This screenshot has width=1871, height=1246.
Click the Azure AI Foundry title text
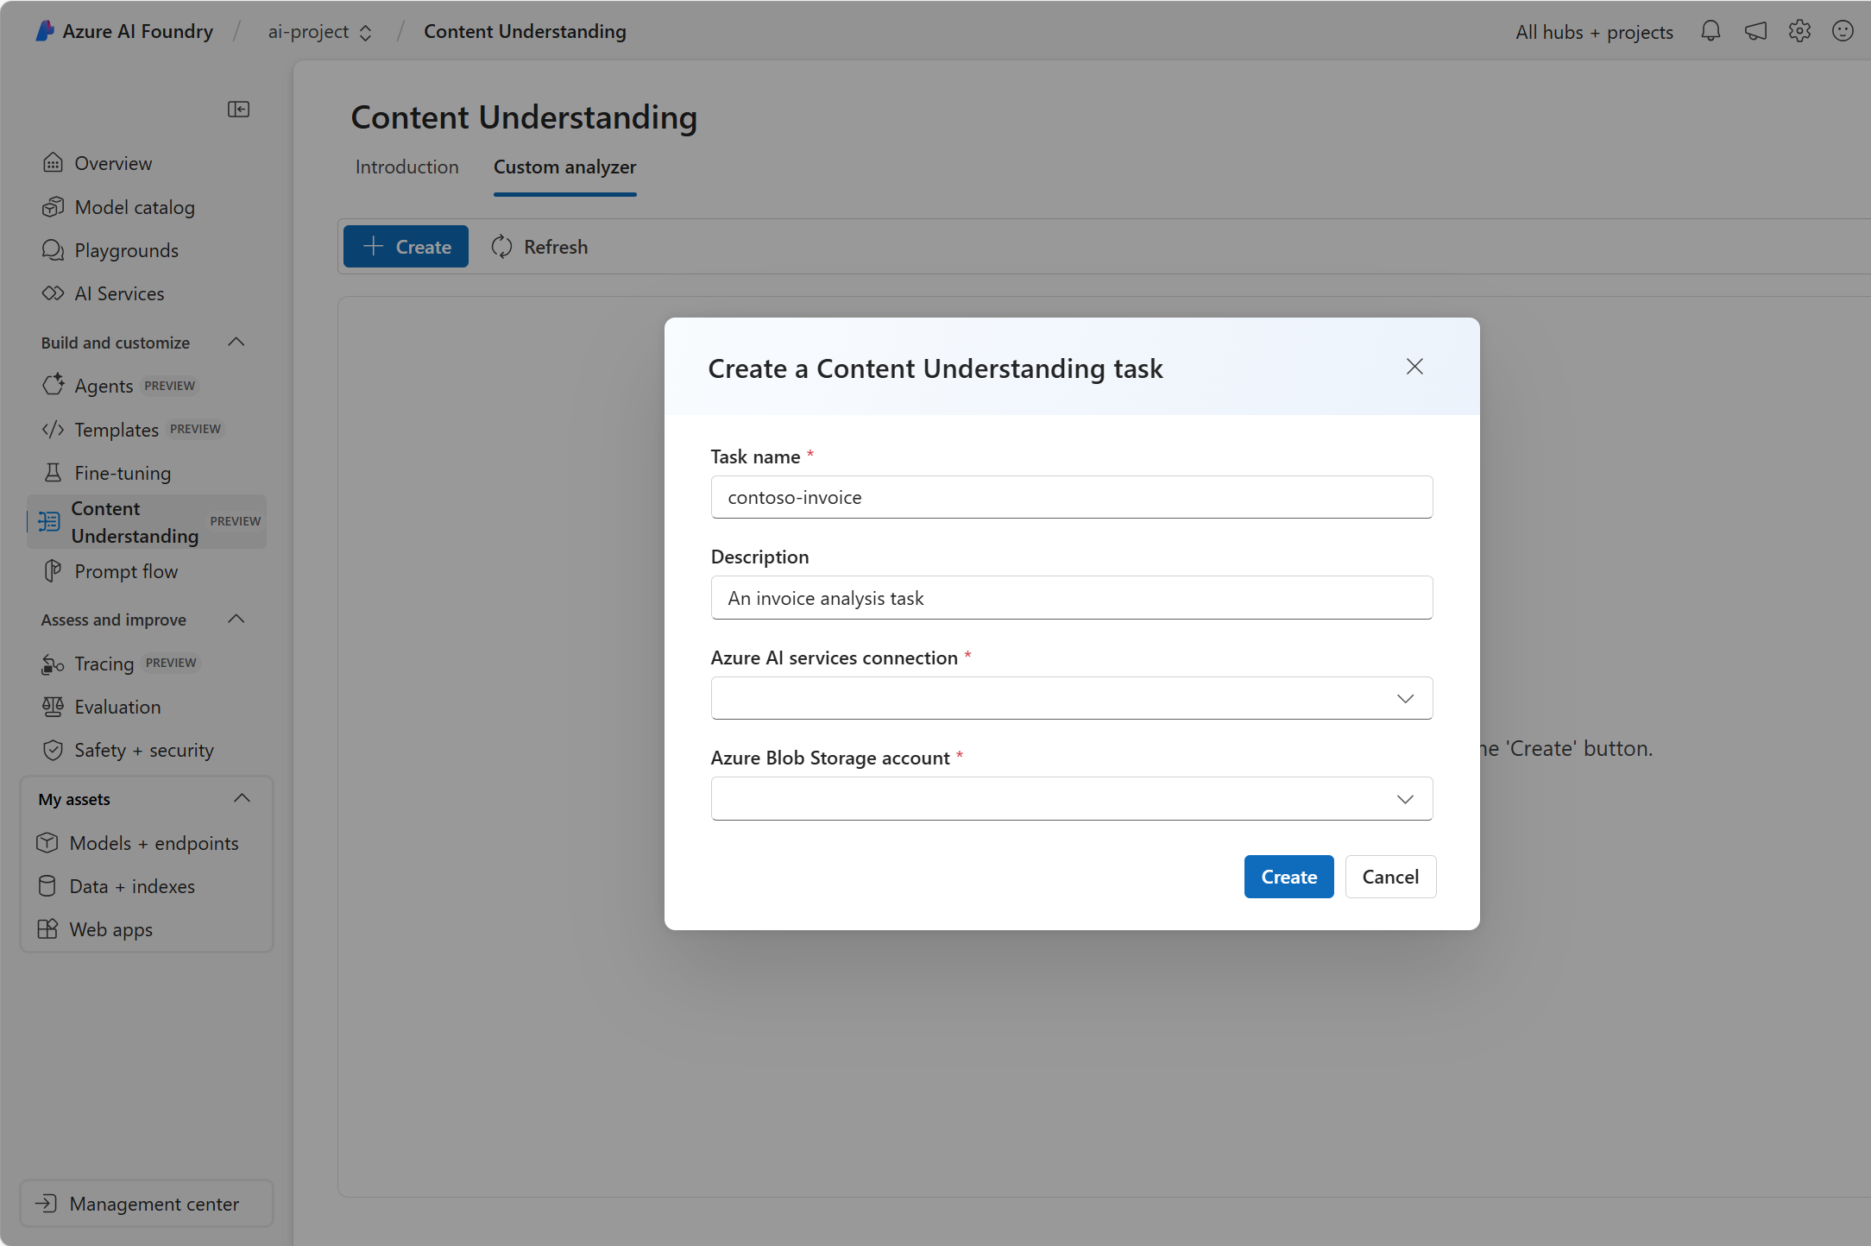(x=138, y=31)
